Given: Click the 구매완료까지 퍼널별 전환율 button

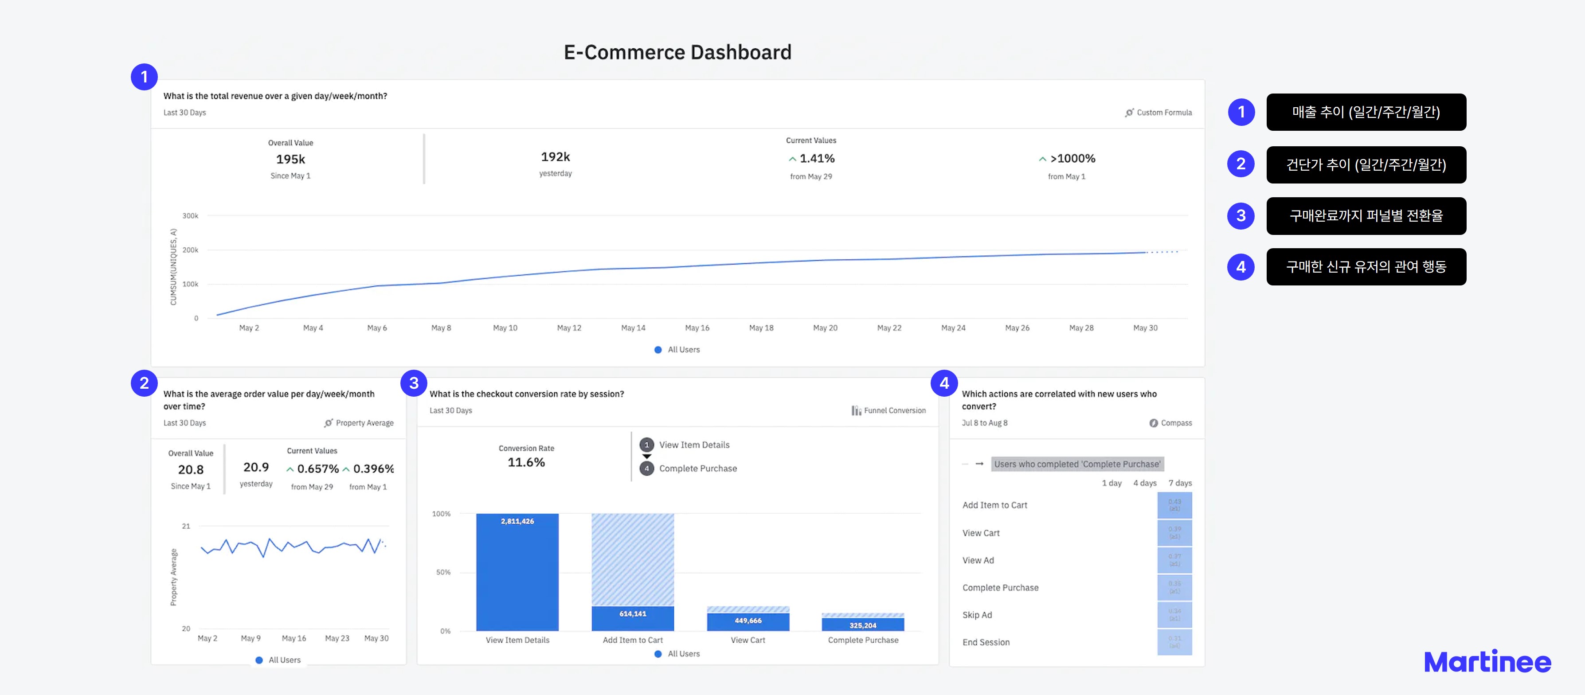Looking at the screenshot, I should pos(1366,216).
